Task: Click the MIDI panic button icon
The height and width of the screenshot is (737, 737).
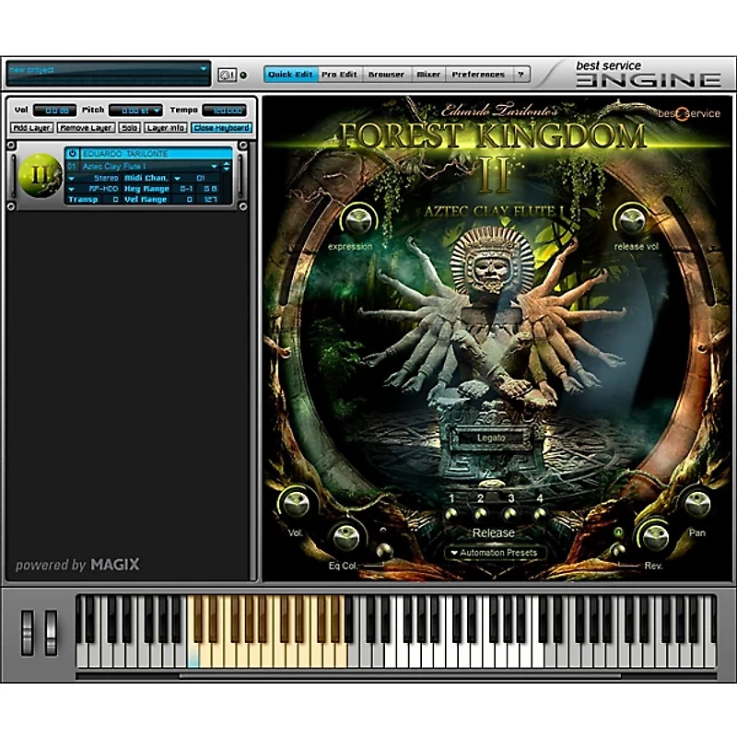Action: coord(227,75)
